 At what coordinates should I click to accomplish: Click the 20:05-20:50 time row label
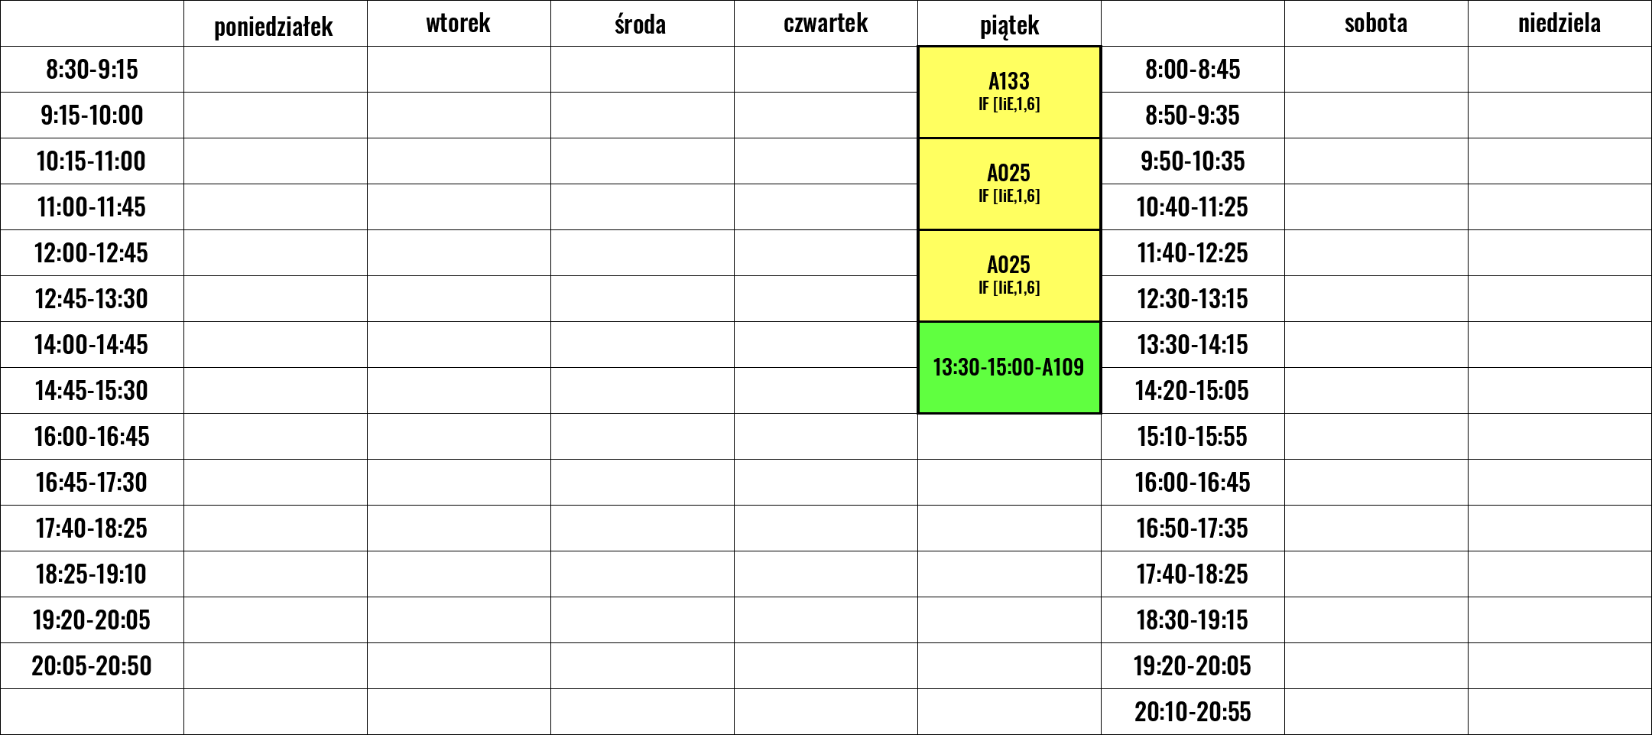click(x=92, y=666)
